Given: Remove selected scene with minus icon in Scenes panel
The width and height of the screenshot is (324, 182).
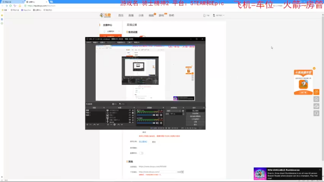Looking at the screenshot, I should pyautogui.click(x=90, y=125).
